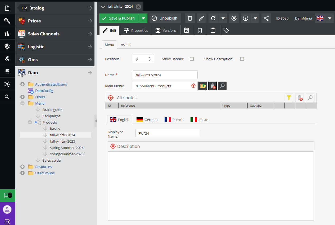Switch to the Assets tab
Viewport: 335px width, 225px height.
[x=126, y=45]
